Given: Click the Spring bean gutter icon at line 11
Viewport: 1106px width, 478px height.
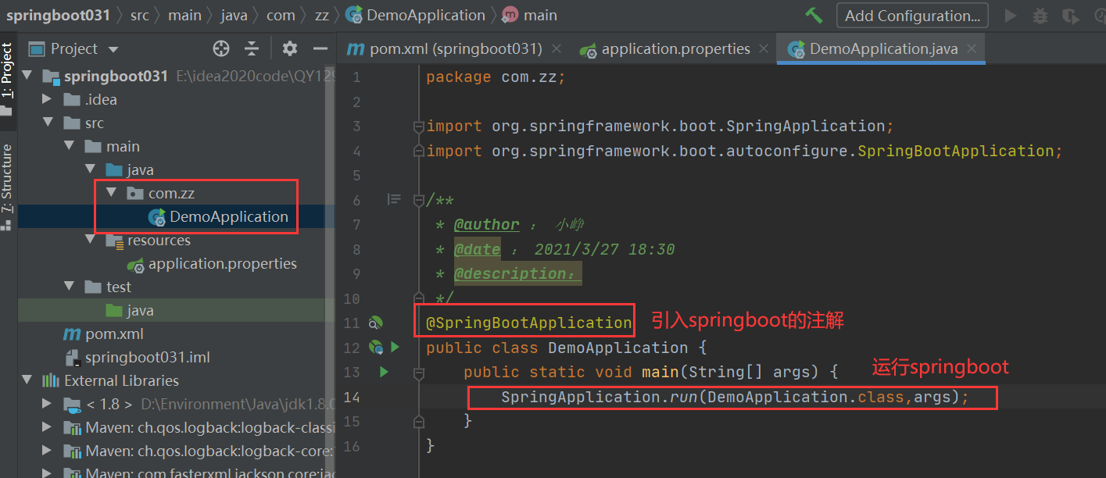Looking at the screenshot, I should pyautogui.click(x=376, y=322).
